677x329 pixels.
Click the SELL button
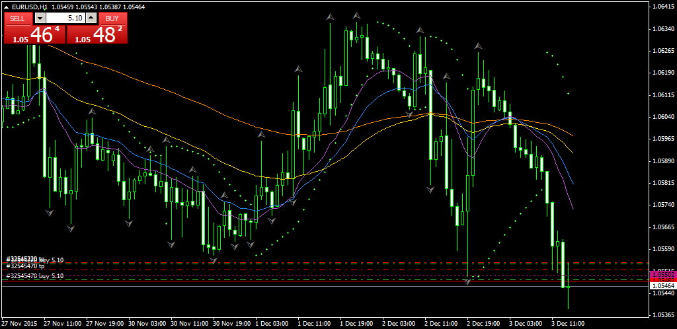18,18
